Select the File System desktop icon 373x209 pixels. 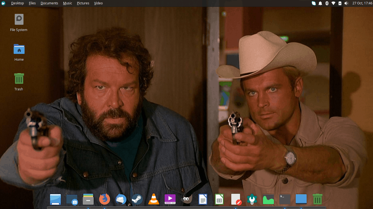[x=19, y=19]
